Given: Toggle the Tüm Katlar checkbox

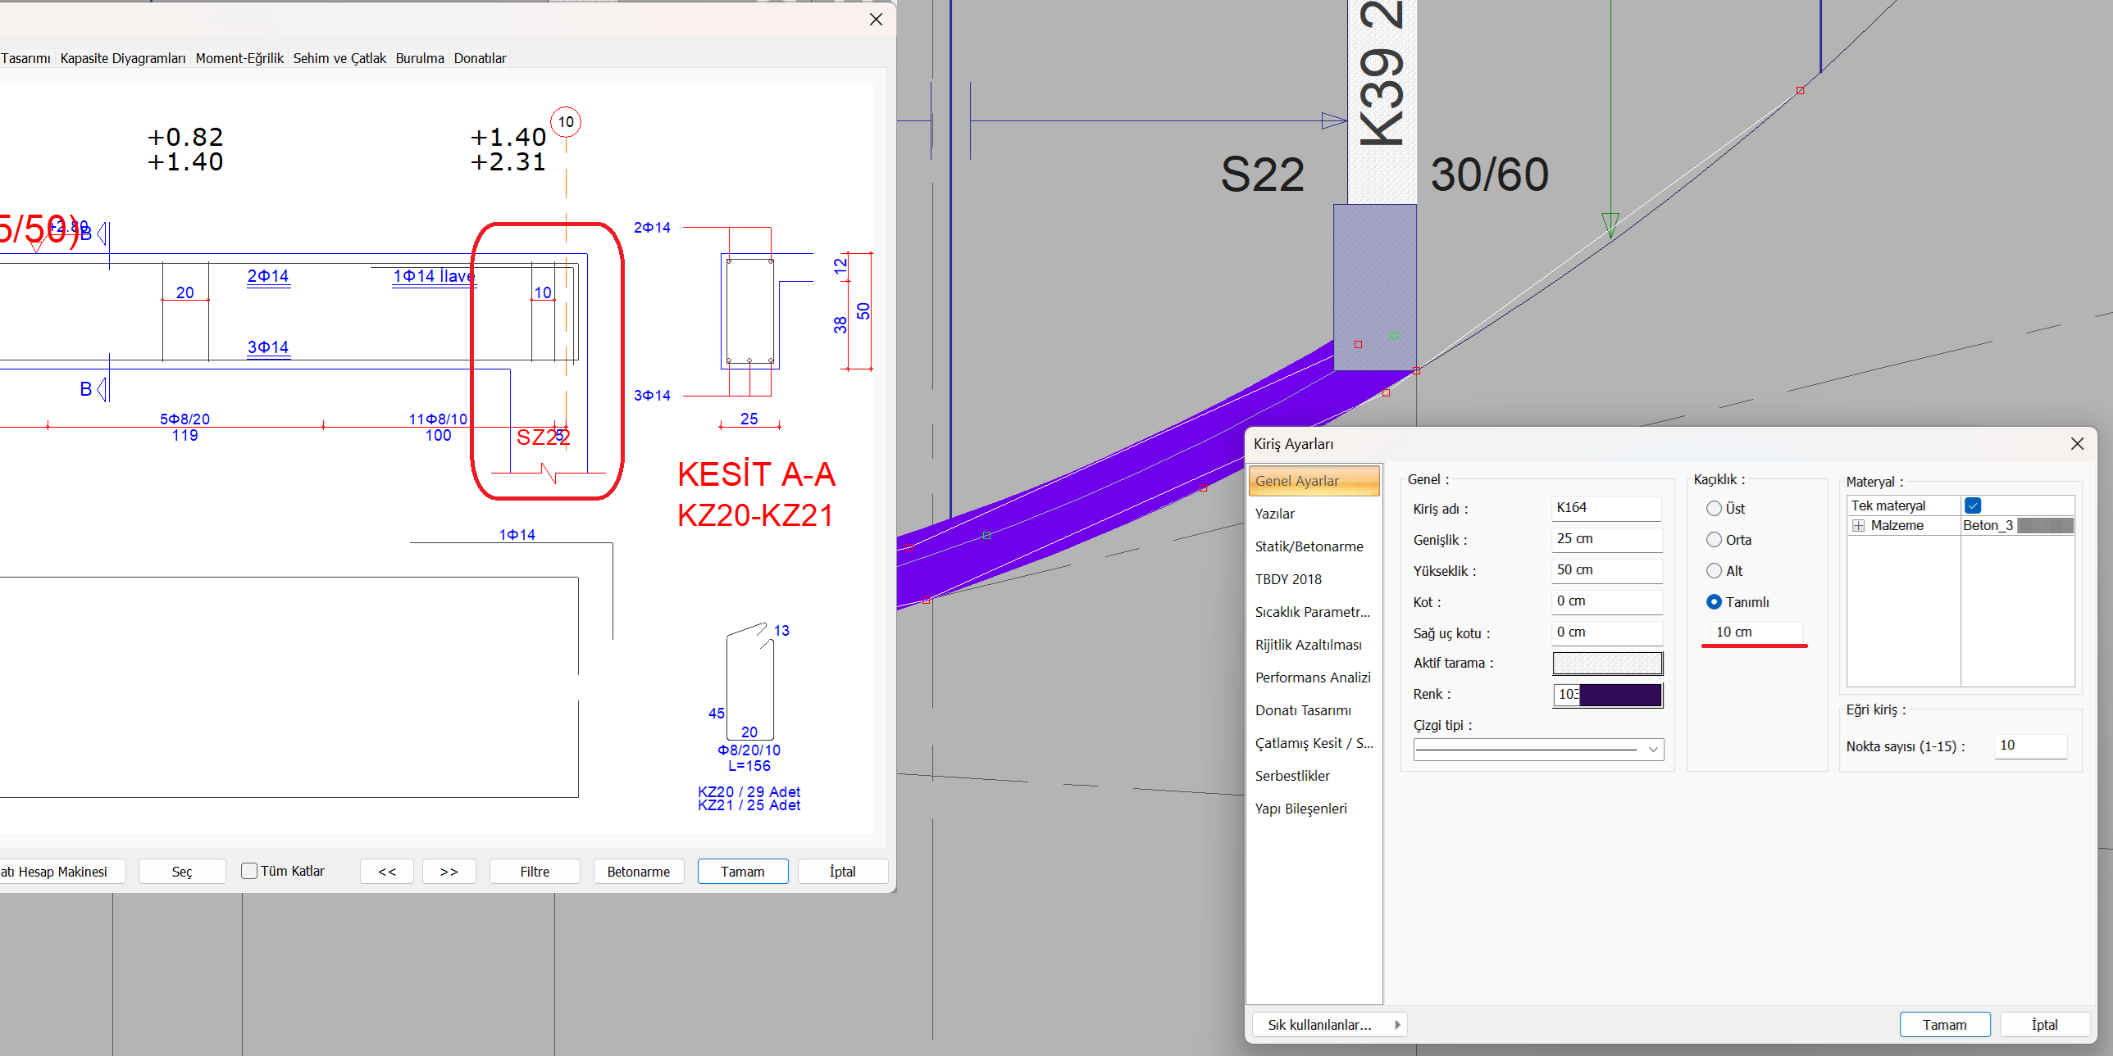Looking at the screenshot, I should tap(248, 871).
